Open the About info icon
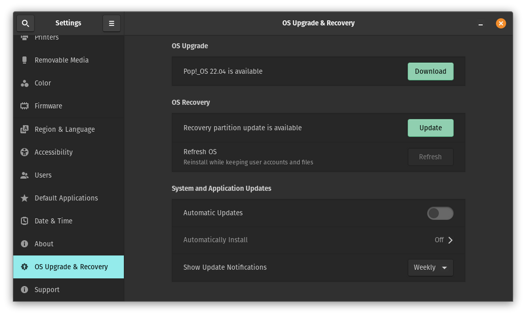Image resolution: width=526 pixels, height=316 pixels. coord(25,244)
